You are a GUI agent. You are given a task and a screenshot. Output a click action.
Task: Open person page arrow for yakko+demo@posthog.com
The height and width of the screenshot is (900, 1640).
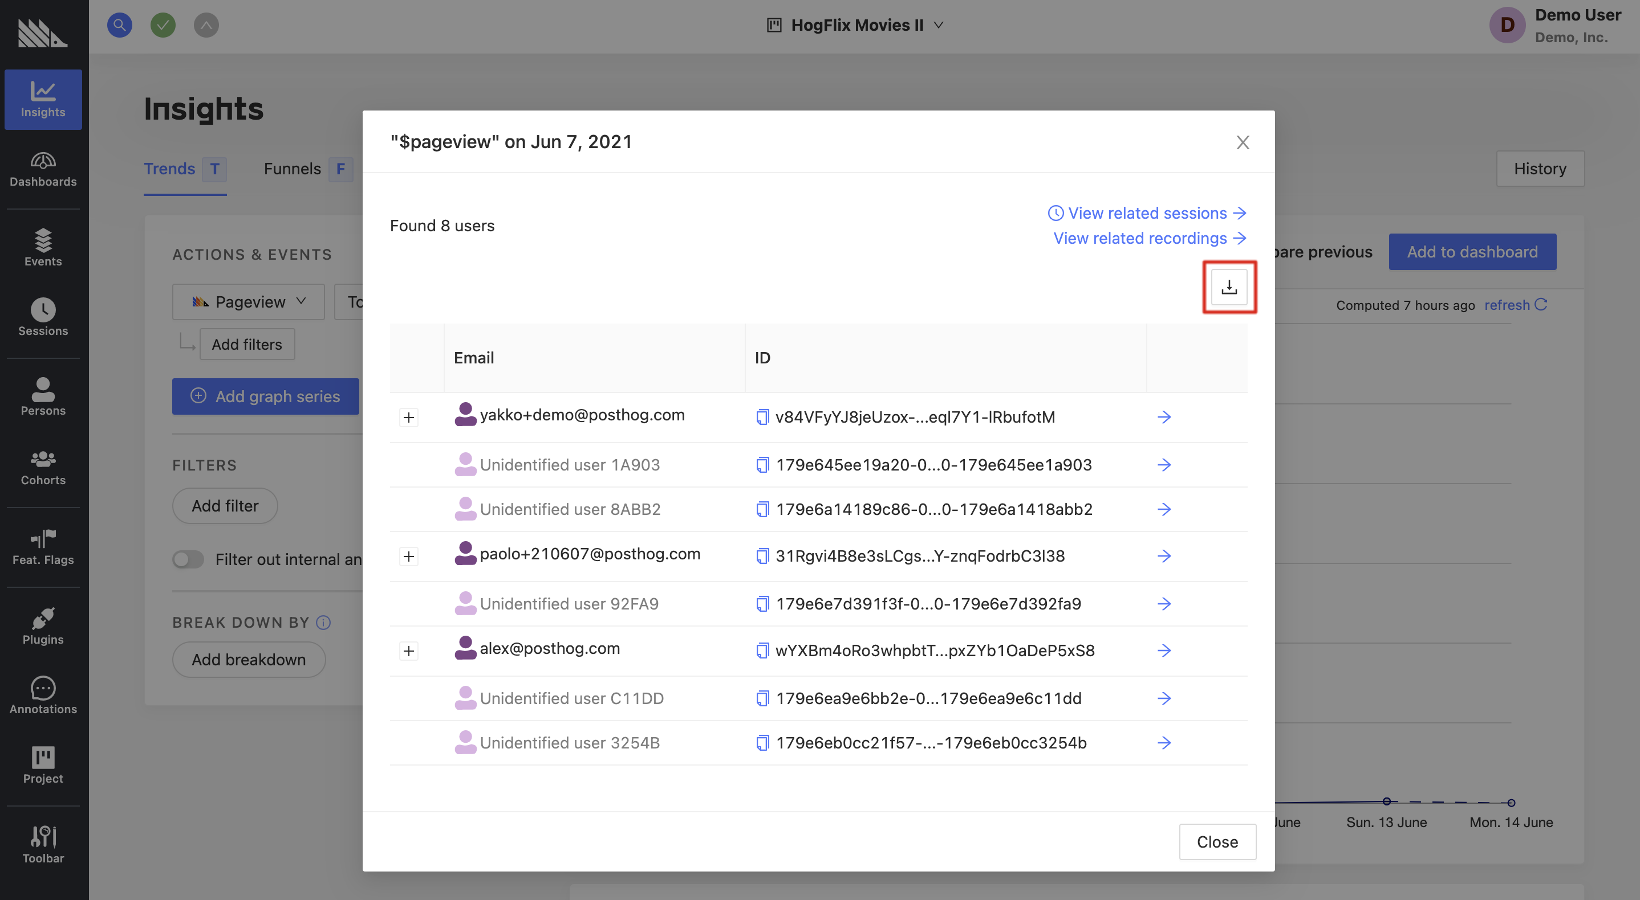1164,417
